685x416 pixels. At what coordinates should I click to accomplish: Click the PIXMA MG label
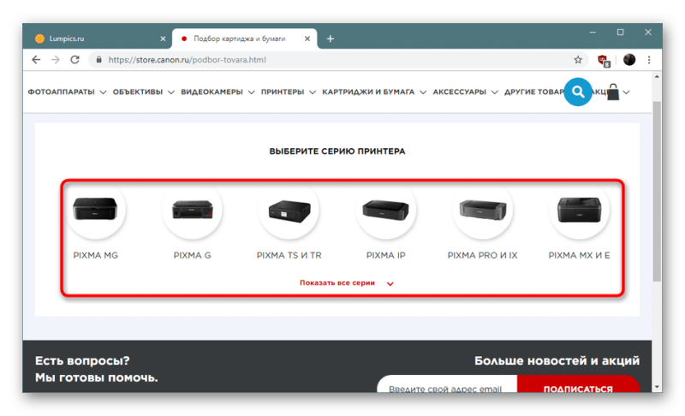point(96,255)
